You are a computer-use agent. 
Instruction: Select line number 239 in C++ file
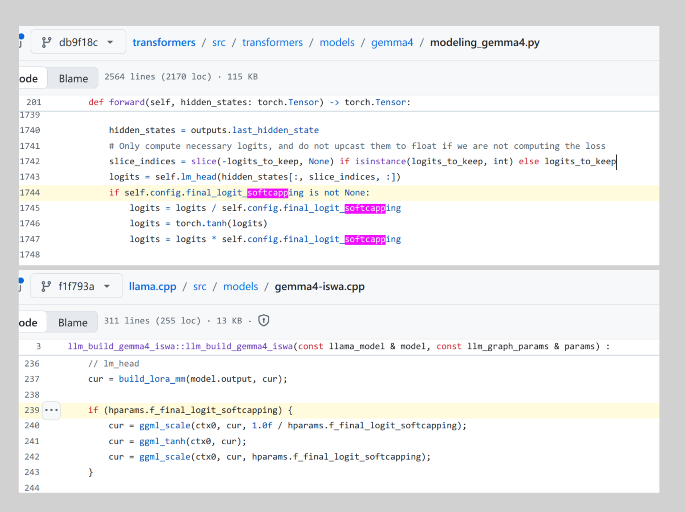tap(32, 410)
